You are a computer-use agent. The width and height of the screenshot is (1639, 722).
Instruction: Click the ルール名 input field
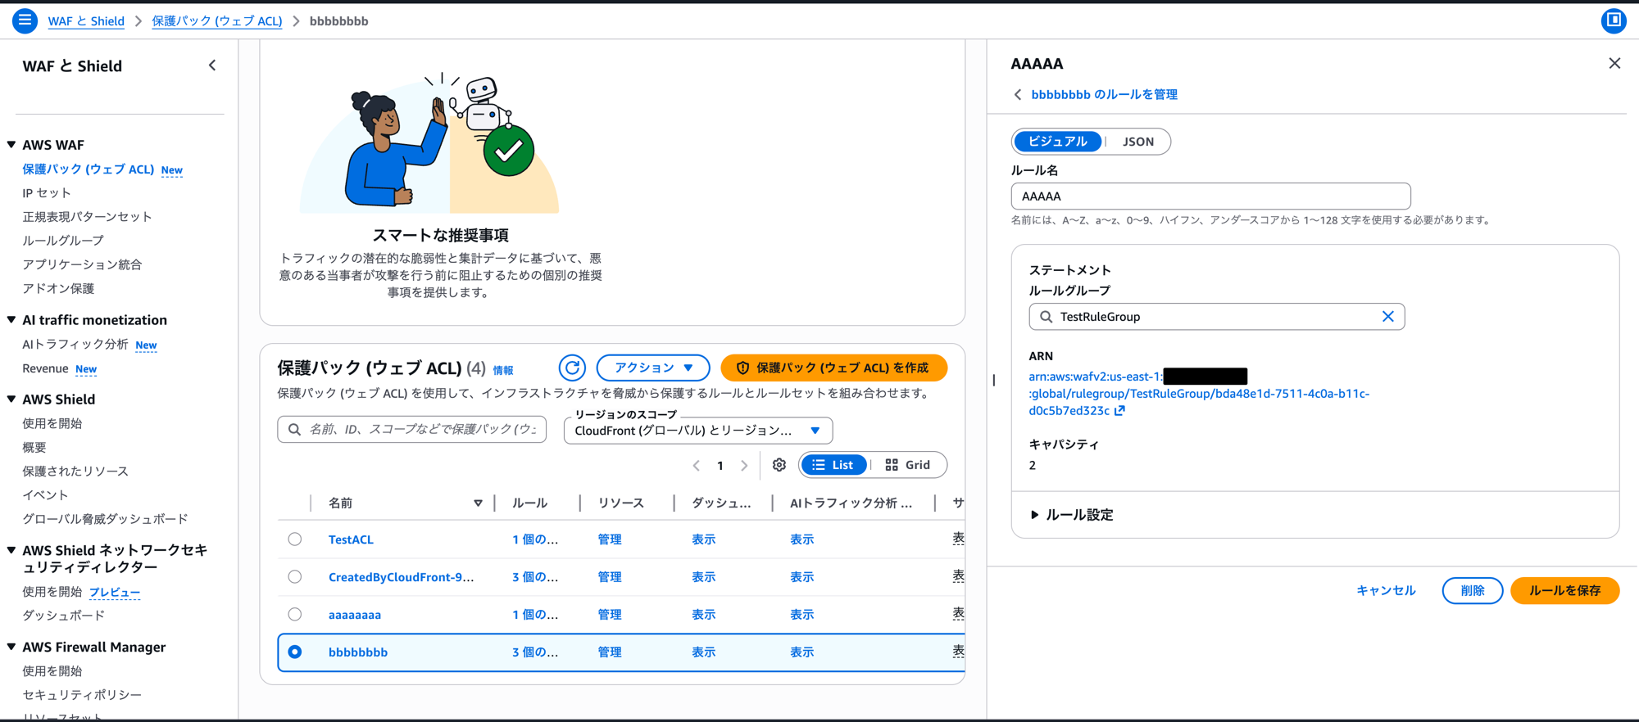point(1210,196)
